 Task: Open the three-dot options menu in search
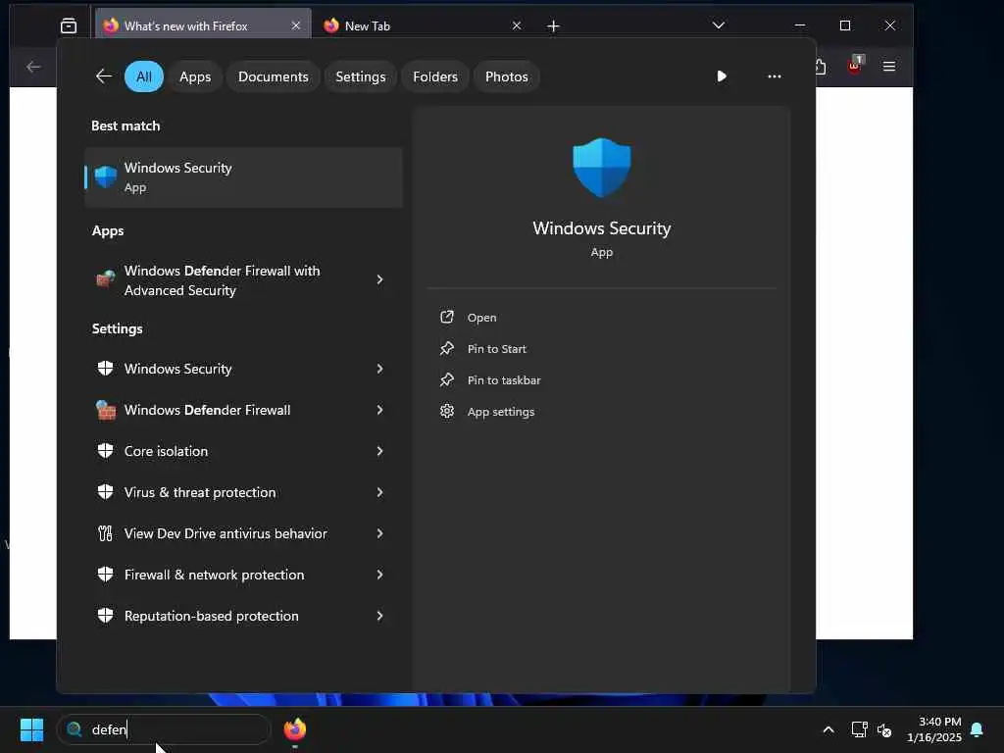point(775,76)
